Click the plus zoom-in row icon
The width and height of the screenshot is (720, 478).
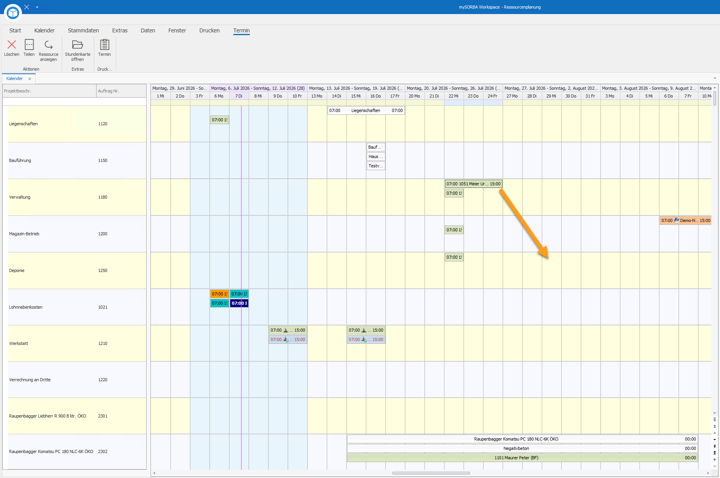[x=715, y=459]
